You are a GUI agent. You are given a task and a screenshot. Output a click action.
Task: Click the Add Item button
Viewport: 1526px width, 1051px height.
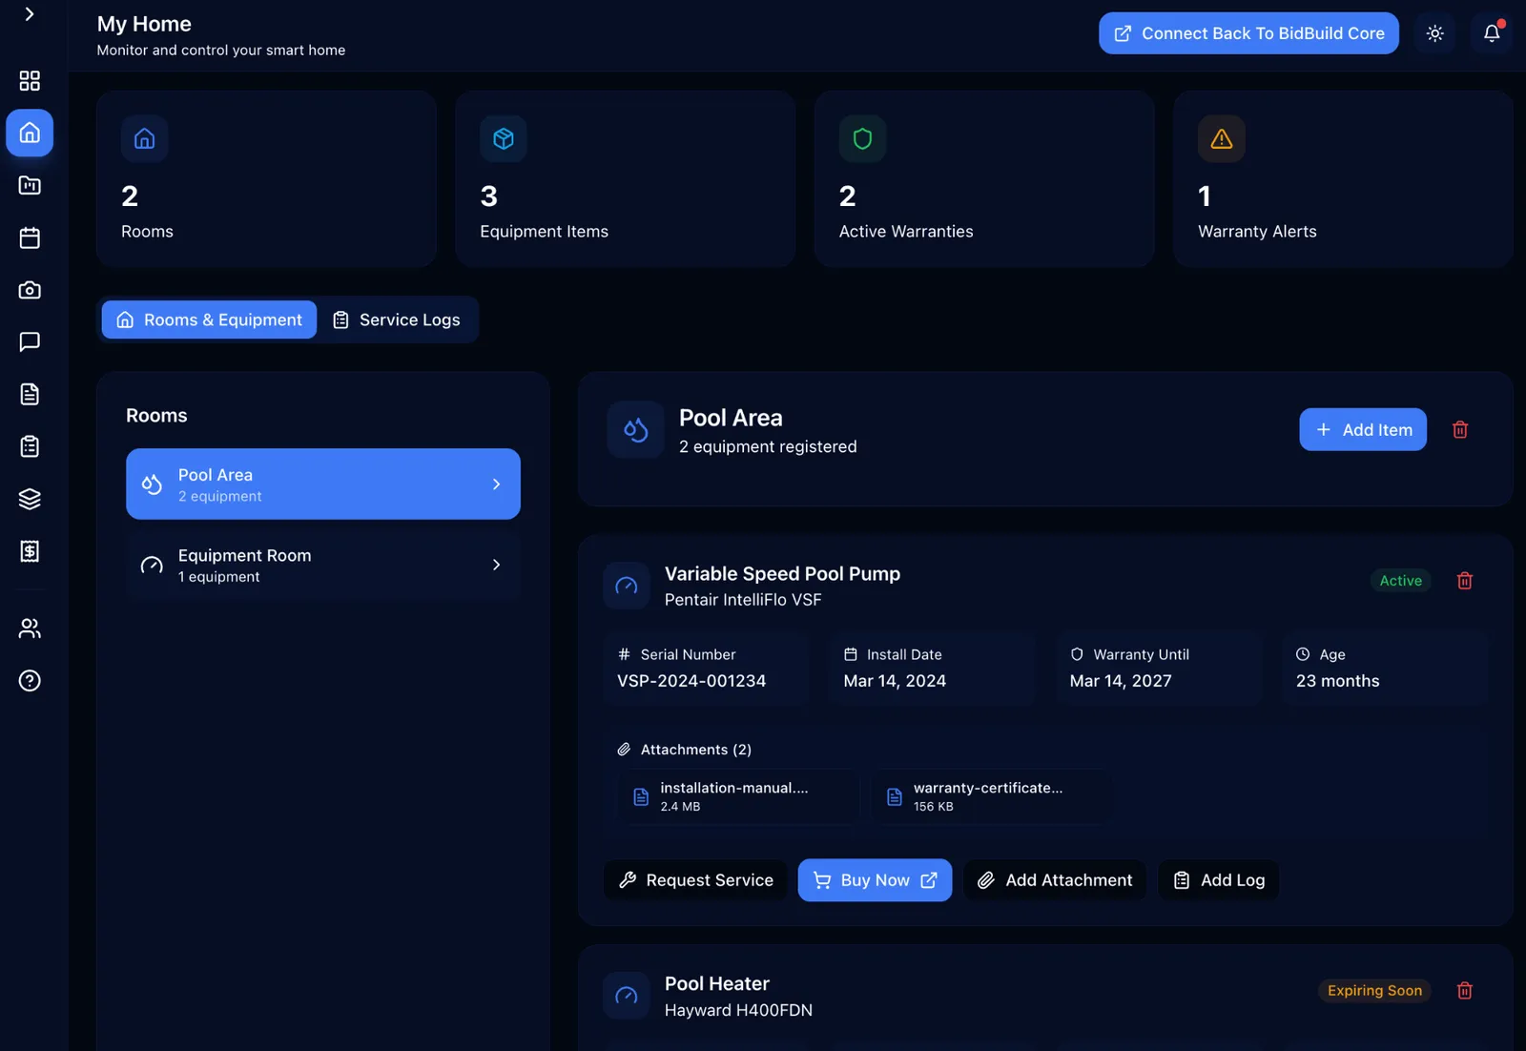(x=1363, y=430)
